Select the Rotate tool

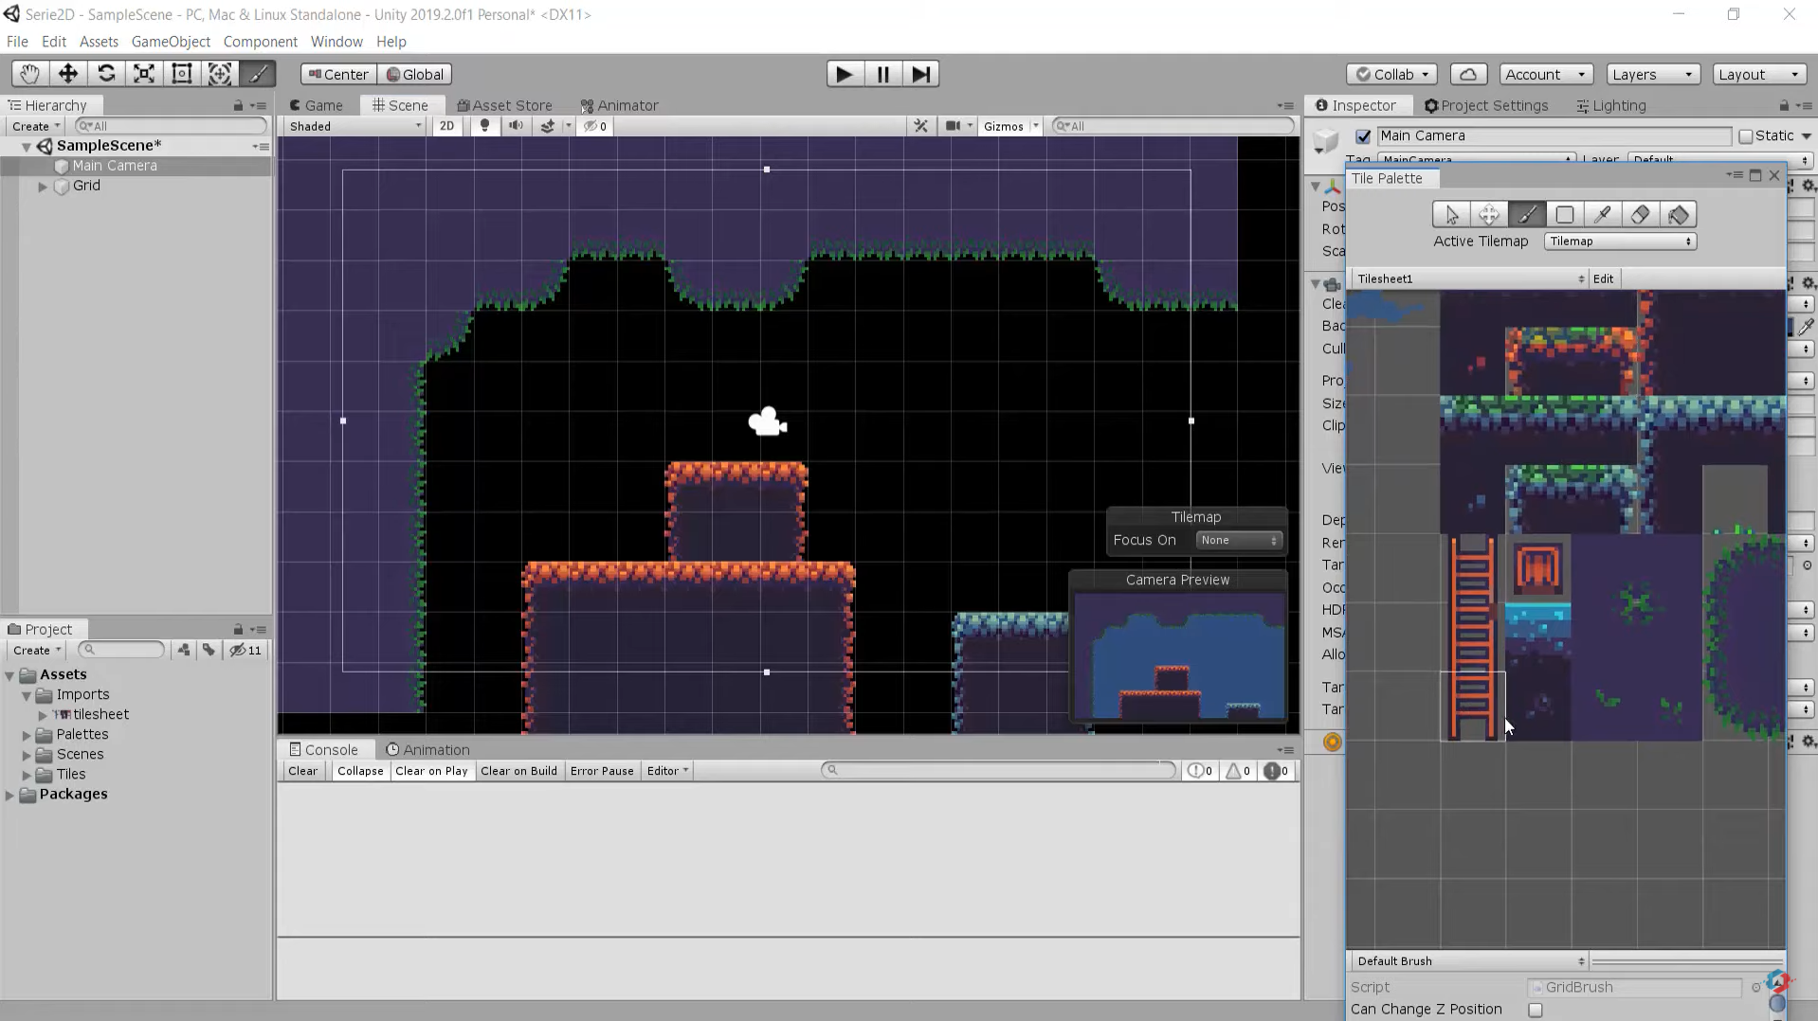(106, 74)
